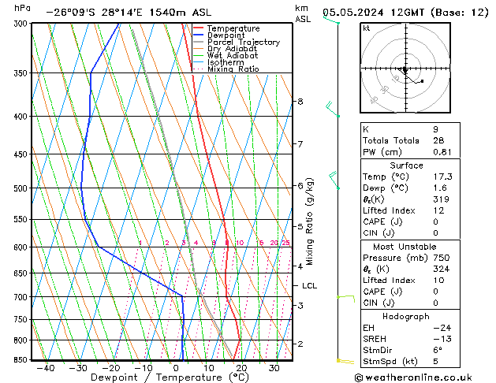Image resolution: width=496 pixels, height=383 pixels.
Task: Click the Mixing Ratio (g/kg) vertical label
Action: 309,221
